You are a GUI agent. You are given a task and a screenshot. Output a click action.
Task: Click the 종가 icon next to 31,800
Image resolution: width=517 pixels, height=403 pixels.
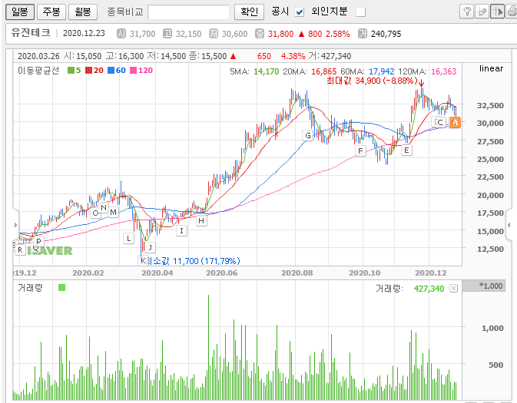click(260, 34)
